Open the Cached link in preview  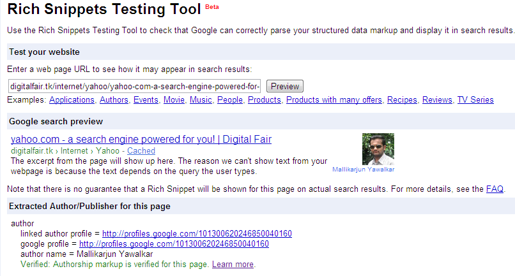141,151
